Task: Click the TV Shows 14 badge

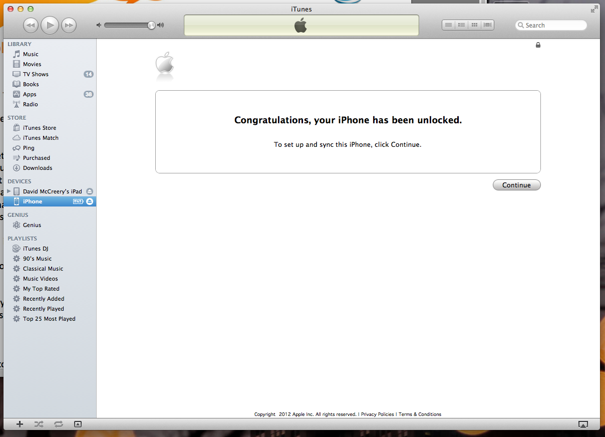Action: click(x=89, y=74)
